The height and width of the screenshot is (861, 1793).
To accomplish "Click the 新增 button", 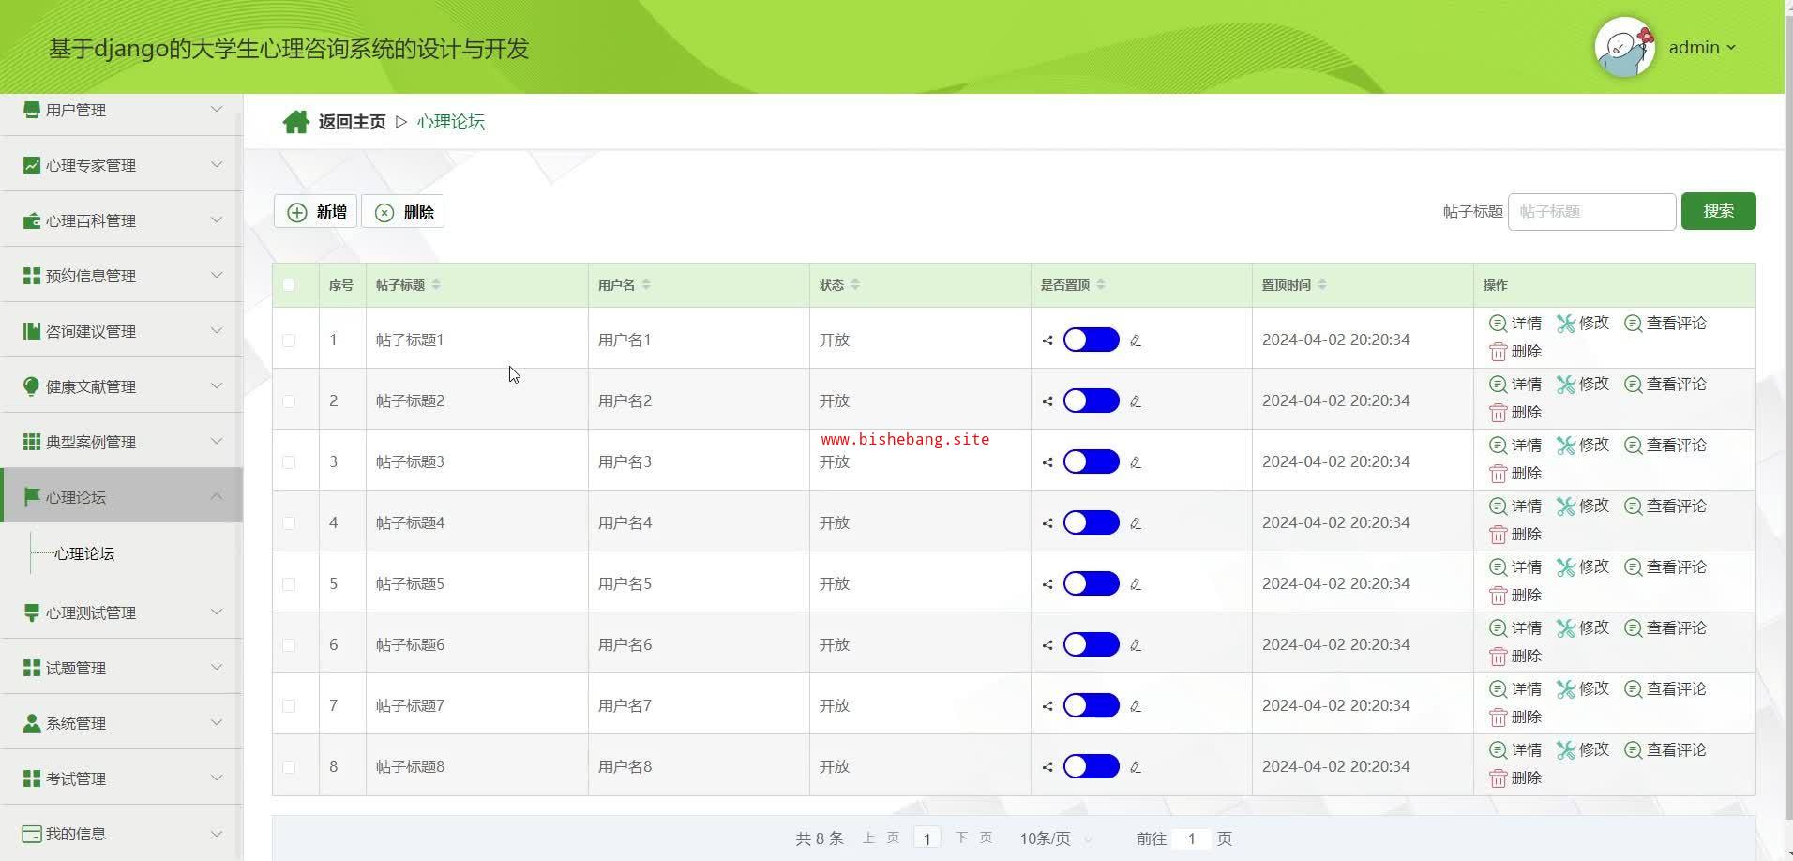I will [x=316, y=212].
